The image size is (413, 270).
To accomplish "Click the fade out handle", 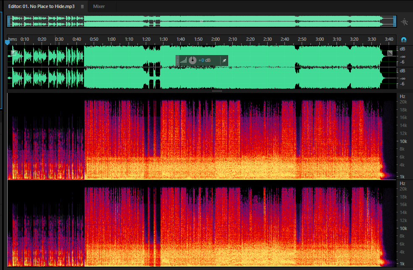I will pos(390,53).
